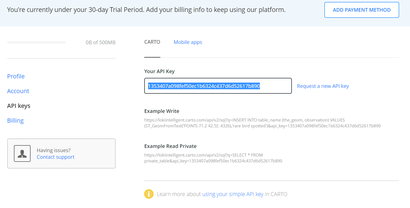The image size is (410, 208).
Task: Open the 'using your simple API key' link
Action: point(233,194)
